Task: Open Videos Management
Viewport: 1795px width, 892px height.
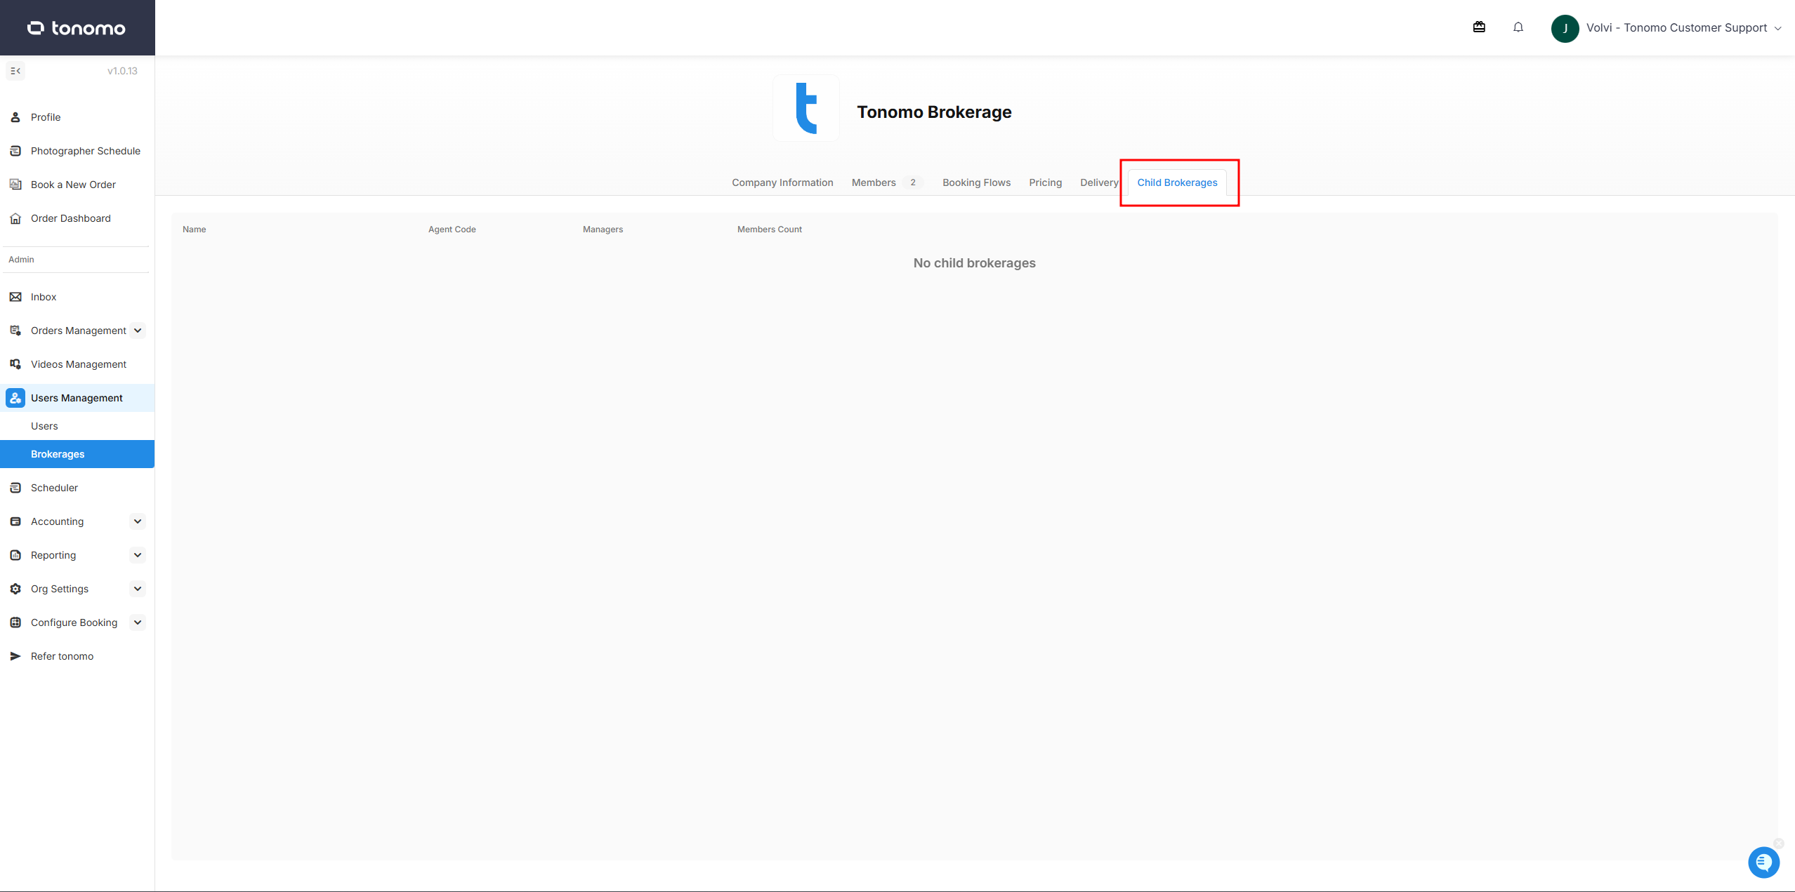Action: [77, 364]
